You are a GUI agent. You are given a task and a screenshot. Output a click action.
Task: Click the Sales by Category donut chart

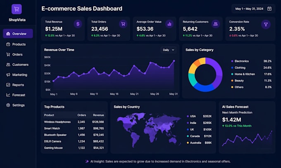[x=205, y=75]
